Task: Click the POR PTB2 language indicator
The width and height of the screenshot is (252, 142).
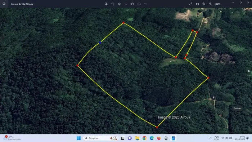Action: tap(216, 138)
